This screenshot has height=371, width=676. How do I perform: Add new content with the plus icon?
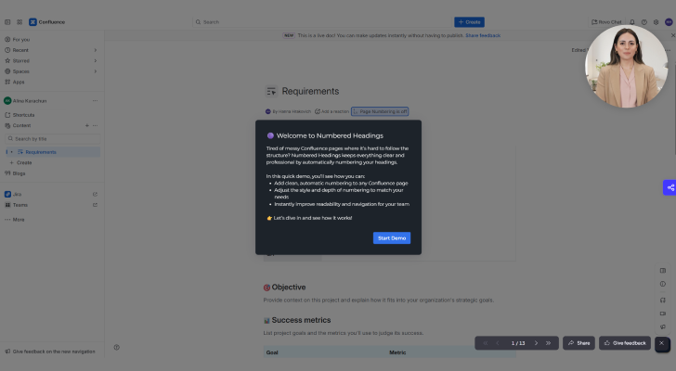pos(86,125)
